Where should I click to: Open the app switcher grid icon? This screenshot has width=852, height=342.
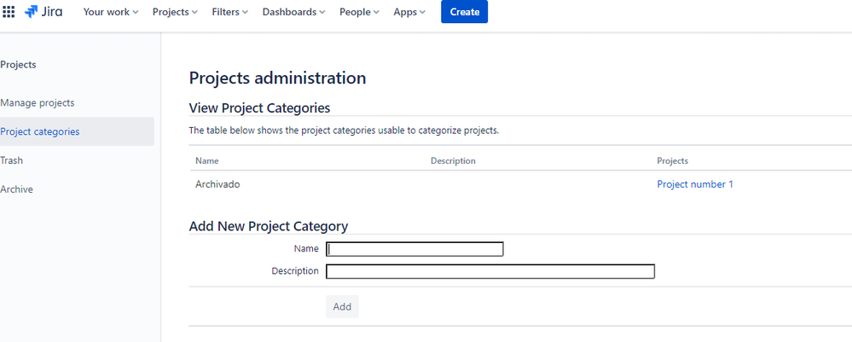(x=9, y=12)
